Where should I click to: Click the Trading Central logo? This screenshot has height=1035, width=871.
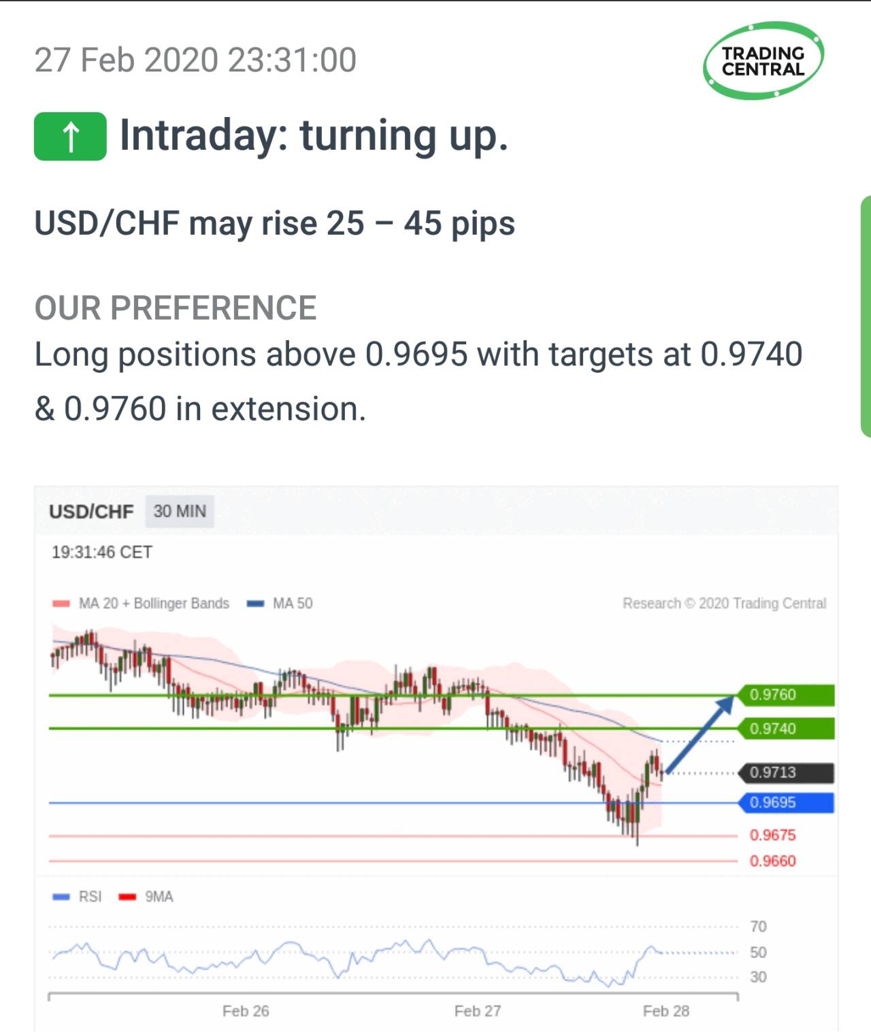pyautogui.click(x=763, y=61)
